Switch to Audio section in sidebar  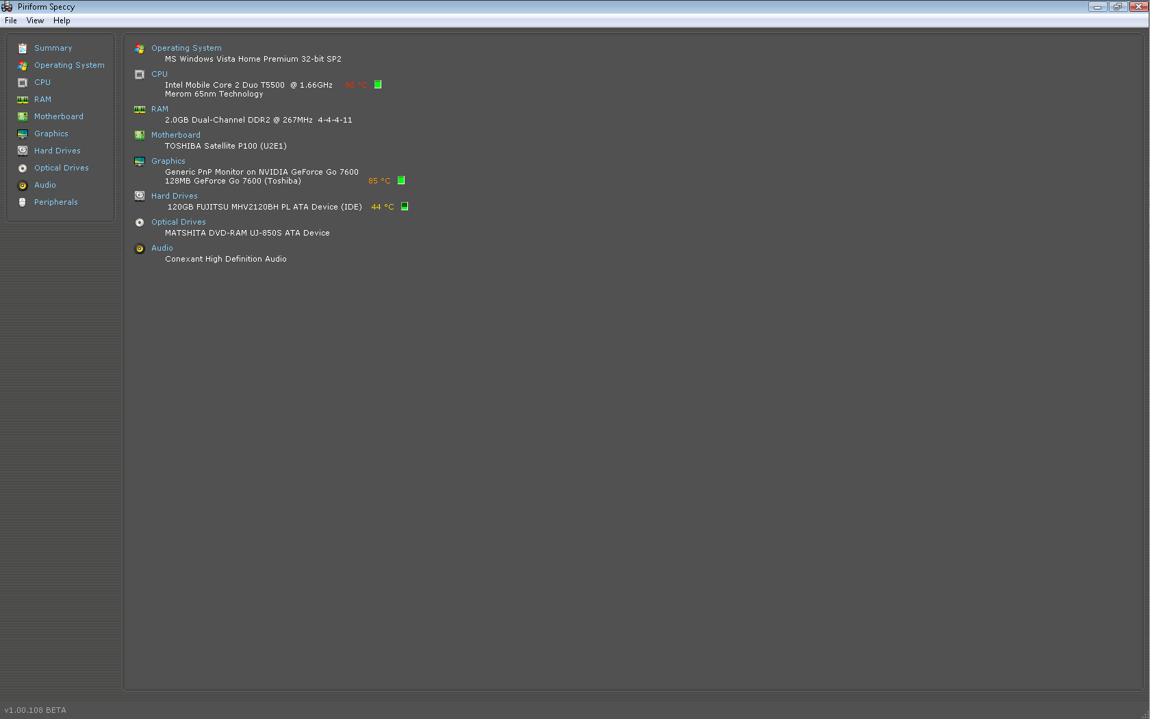tap(45, 185)
